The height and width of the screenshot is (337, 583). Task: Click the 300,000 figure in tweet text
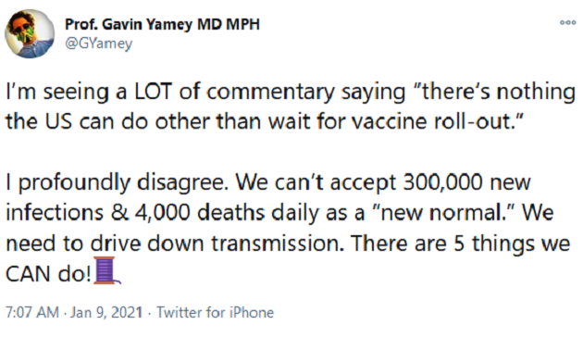tap(443, 182)
